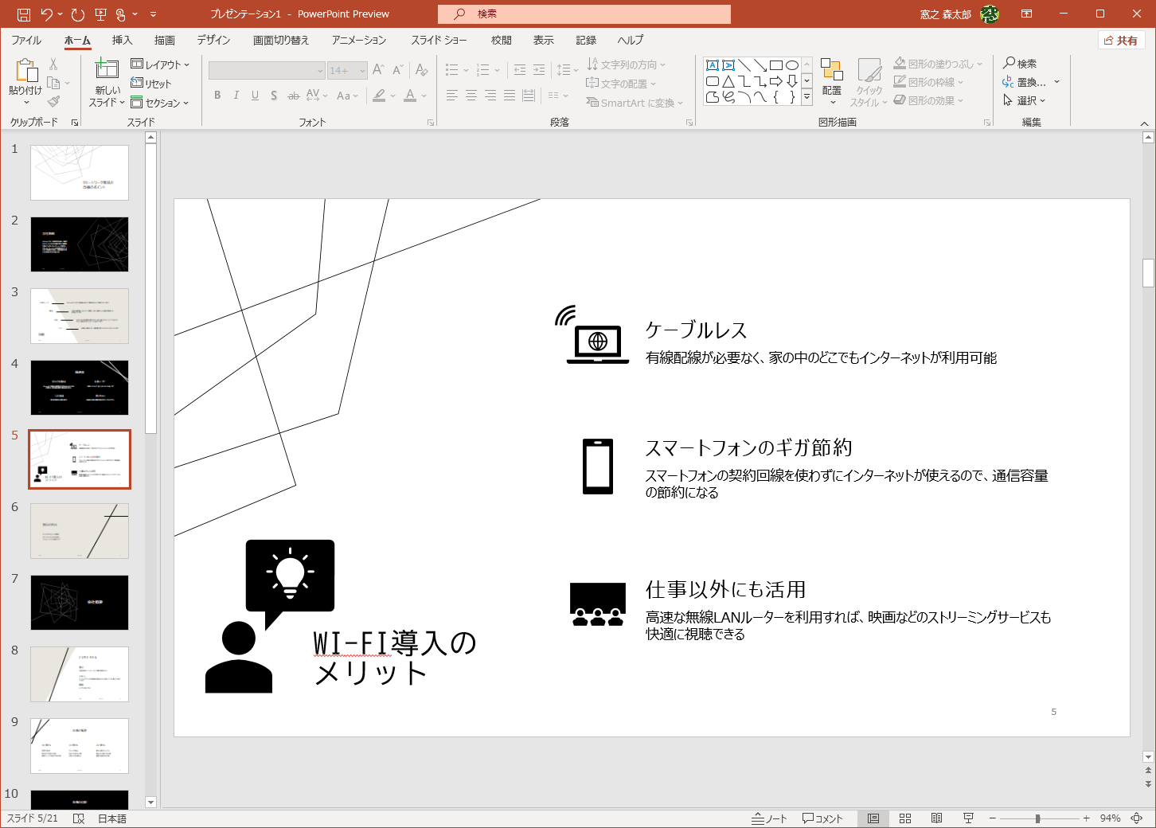
Task: Toggle bold formatting
Action: [x=217, y=95]
